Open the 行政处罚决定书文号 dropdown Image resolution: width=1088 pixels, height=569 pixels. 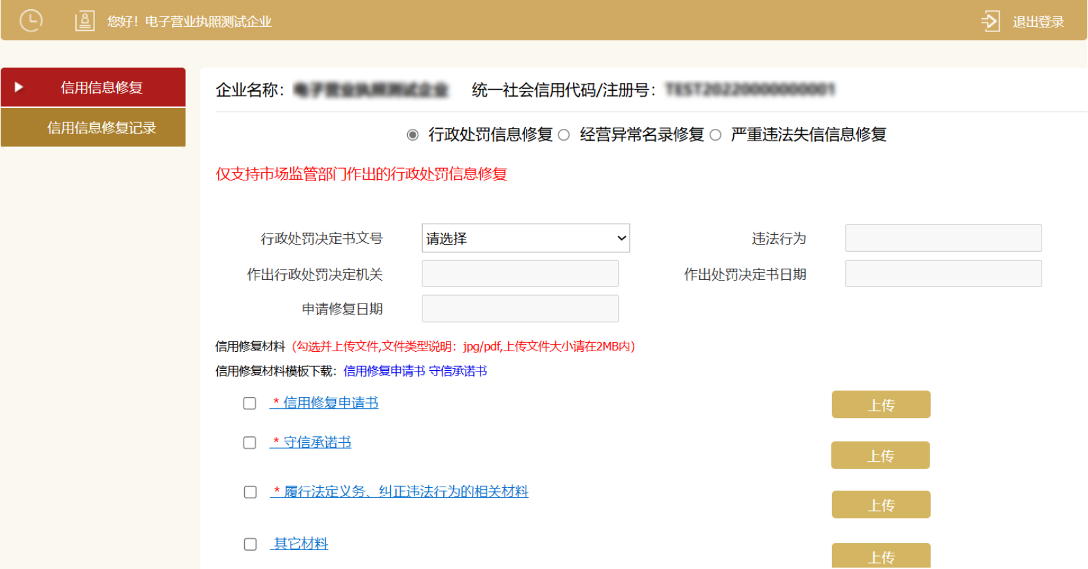(x=526, y=239)
